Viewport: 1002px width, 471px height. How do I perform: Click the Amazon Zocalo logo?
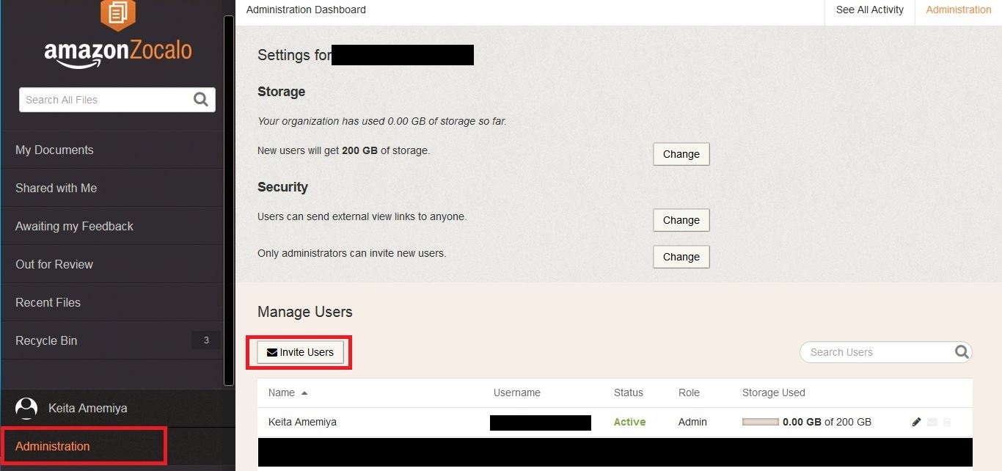[x=117, y=36]
